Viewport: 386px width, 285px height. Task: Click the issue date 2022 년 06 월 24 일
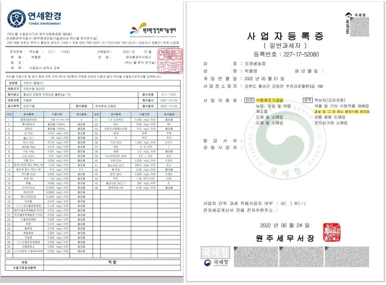(285, 225)
